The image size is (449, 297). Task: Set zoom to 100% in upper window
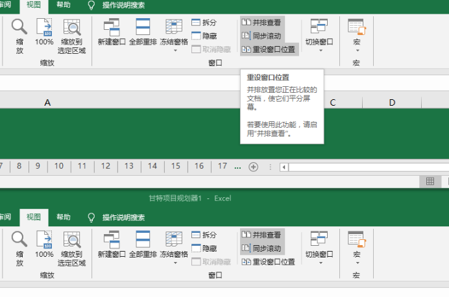pos(44,32)
